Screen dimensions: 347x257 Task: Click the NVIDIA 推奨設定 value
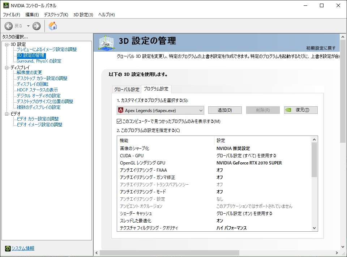point(233,148)
